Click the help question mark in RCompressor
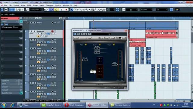Viewport: 193px width, 109px height. tap(116, 38)
